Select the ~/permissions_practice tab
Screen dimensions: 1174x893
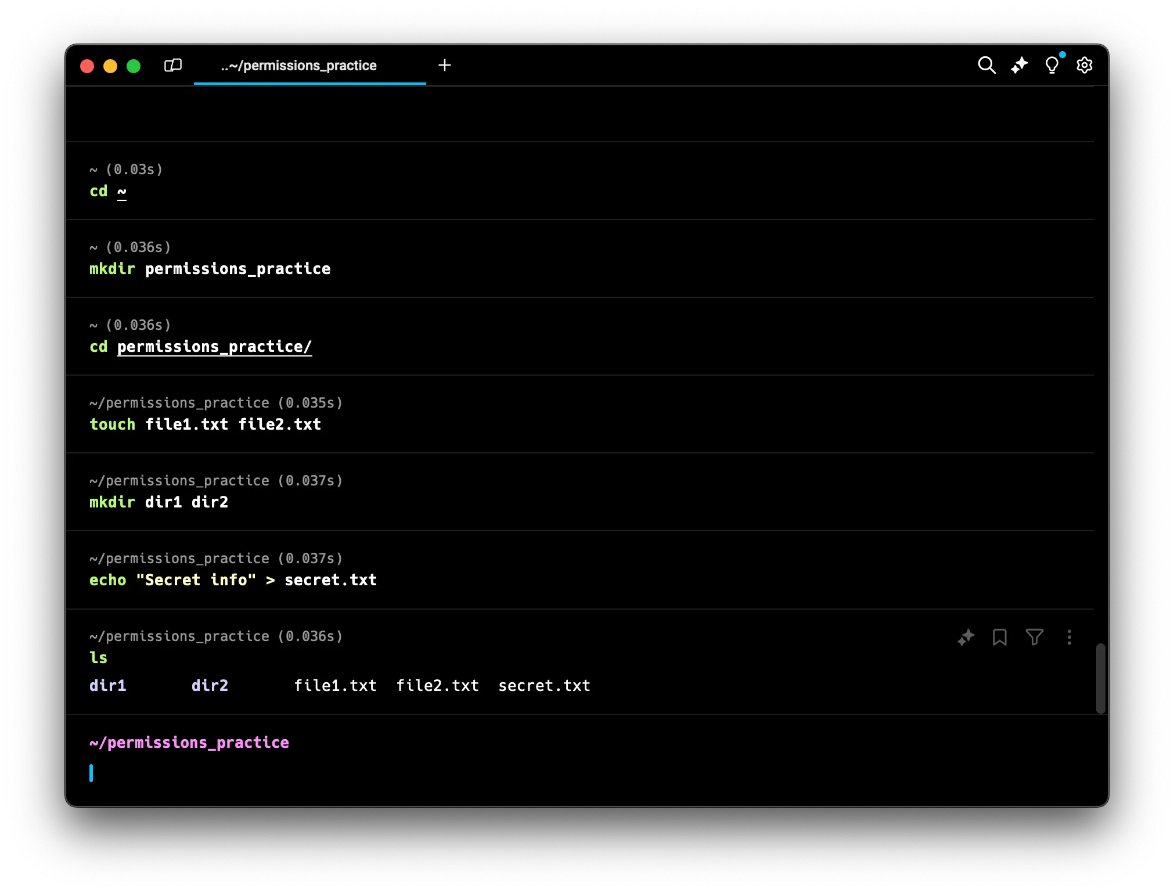coord(299,66)
